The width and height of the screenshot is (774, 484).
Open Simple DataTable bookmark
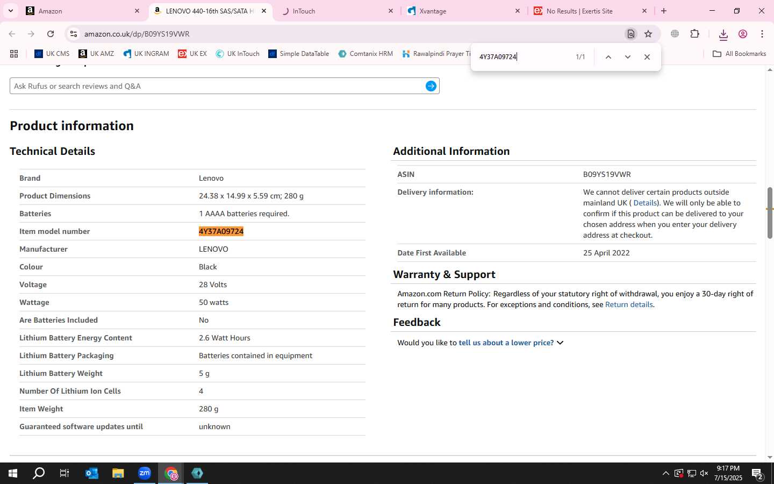[299, 54]
